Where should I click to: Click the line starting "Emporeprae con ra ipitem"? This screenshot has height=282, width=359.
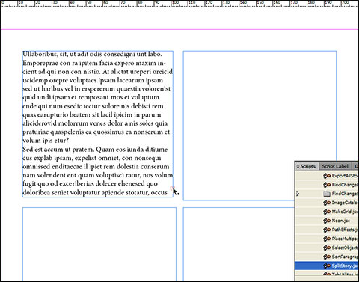pos(94,63)
